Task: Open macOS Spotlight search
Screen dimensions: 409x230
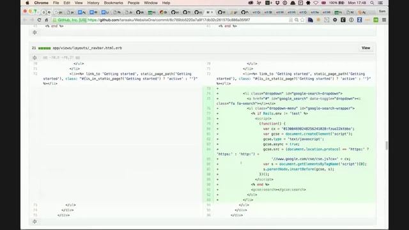Action: [x=372, y=3]
